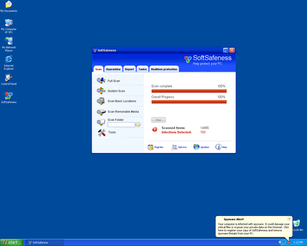Start a Full Scan
The height and width of the screenshot is (246, 307).
pos(113,81)
